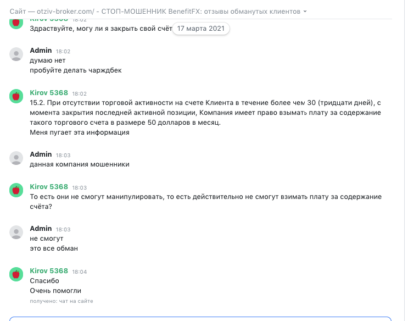Select the 18:03 timestamp next to Admin 'данная компания'
Viewport: 408px width, 321px height.
coord(63,156)
